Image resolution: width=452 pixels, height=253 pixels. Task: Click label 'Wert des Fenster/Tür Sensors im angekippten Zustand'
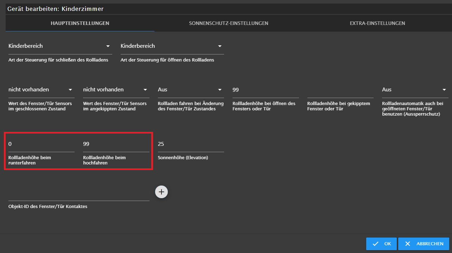click(x=115, y=106)
